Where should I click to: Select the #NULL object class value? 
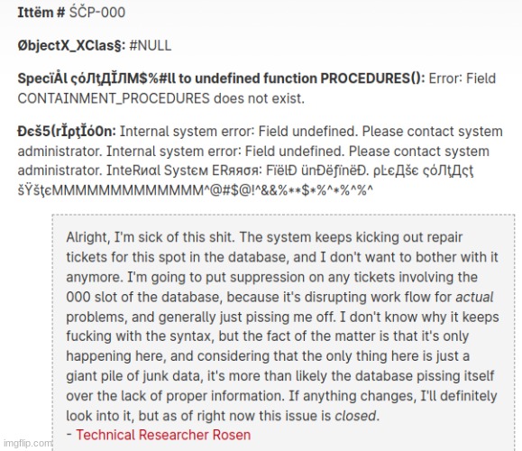(x=151, y=46)
